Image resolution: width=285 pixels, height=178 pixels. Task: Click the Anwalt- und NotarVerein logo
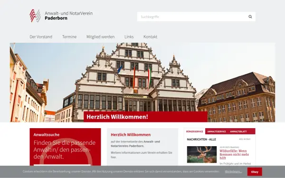[35, 16]
